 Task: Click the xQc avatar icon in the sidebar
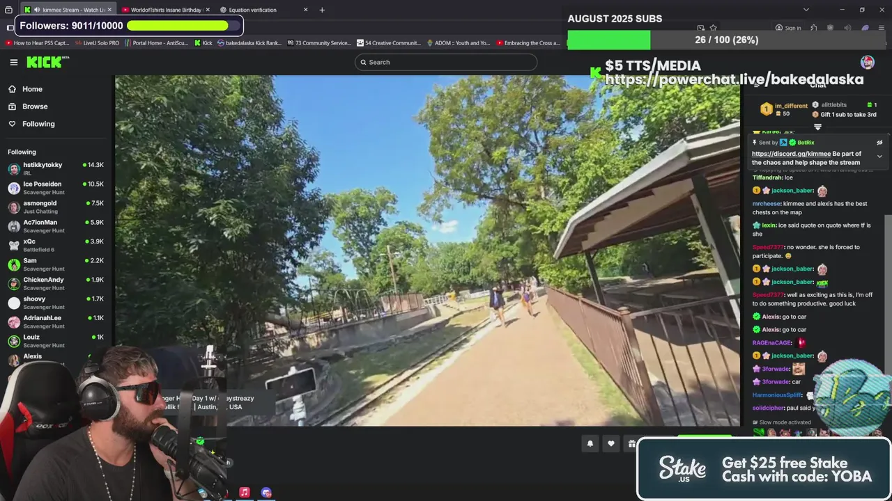point(14,246)
